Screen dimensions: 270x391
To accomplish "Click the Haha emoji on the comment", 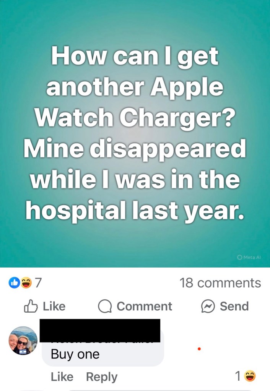I will pyautogui.click(x=250, y=376).
